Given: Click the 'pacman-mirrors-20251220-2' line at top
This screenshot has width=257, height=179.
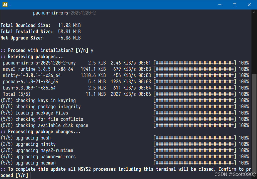Looking at the screenshot, I should click(x=64, y=13).
